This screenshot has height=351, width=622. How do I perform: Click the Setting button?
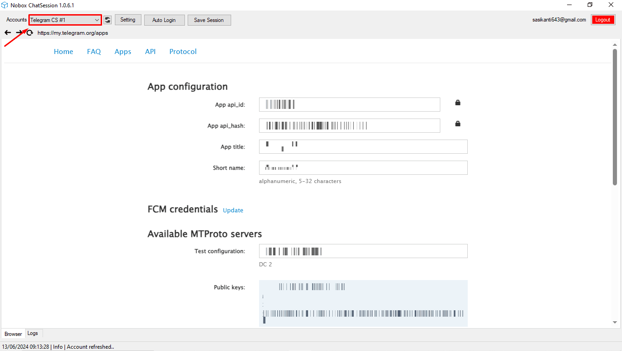pos(128,20)
